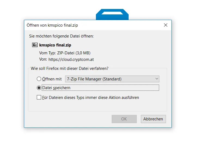
Task: Click the Abbrechen button
Action: click(x=153, y=119)
